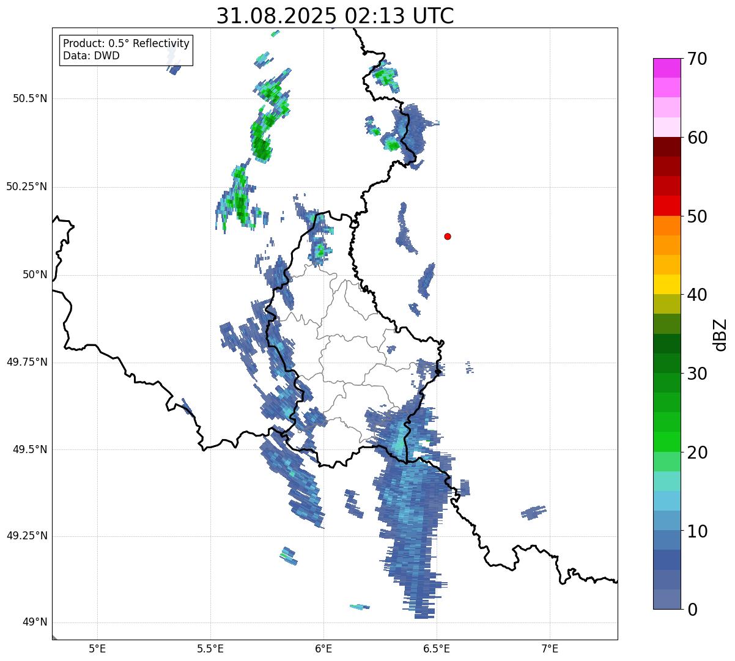Click the 'Product: 0.5° Reflectivity' legend text
735x661 pixels.
pos(126,44)
